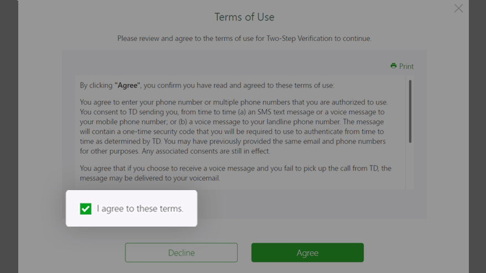
Task: Open the Print link text
Action: coord(406,66)
